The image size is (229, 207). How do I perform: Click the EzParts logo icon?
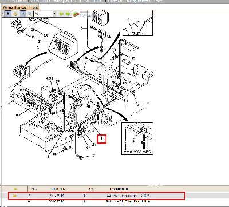tap(76, 14)
